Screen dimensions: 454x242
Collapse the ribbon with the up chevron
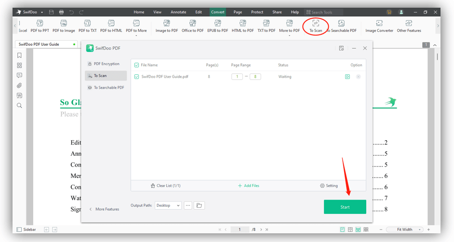pos(435,45)
